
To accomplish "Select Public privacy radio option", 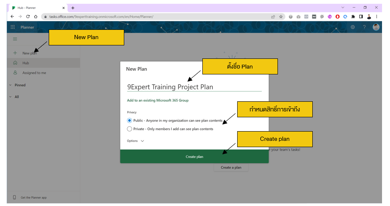I will [129, 121].
